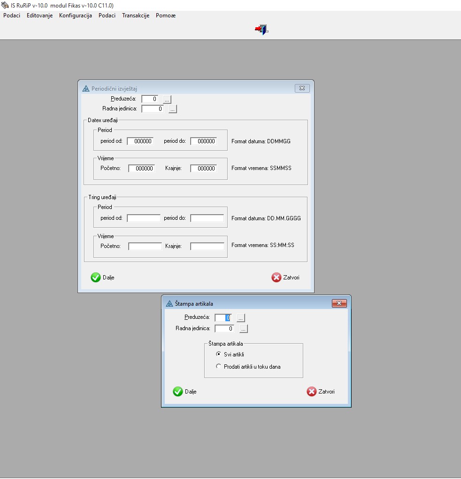Click Datex period od date field

tap(140, 141)
